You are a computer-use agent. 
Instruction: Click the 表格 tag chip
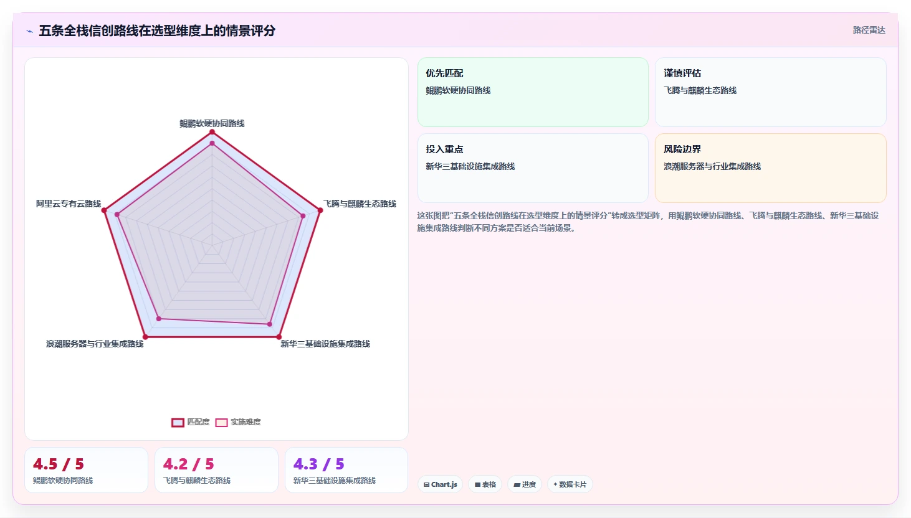(485, 484)
